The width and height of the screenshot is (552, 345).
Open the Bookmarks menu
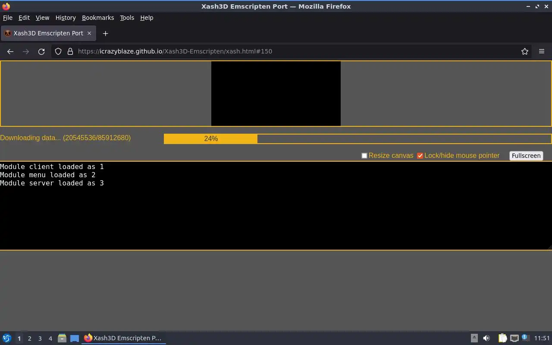(98, 18)
